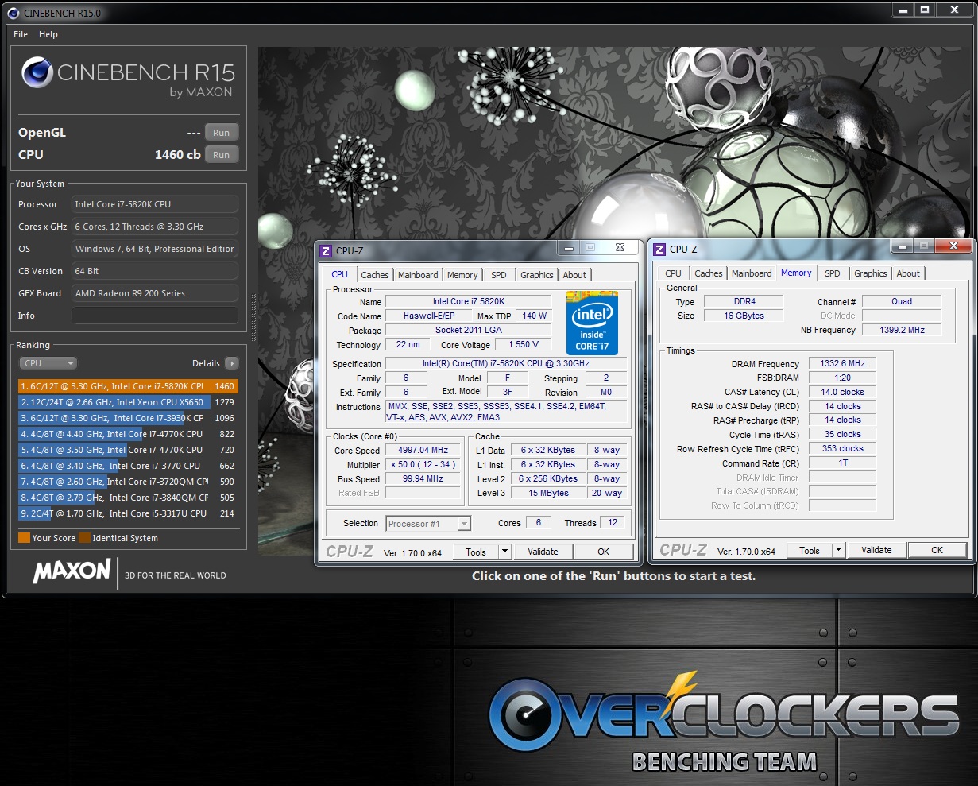
Task: Open Processor #1 selection dropdown
Action: [428, 523]
